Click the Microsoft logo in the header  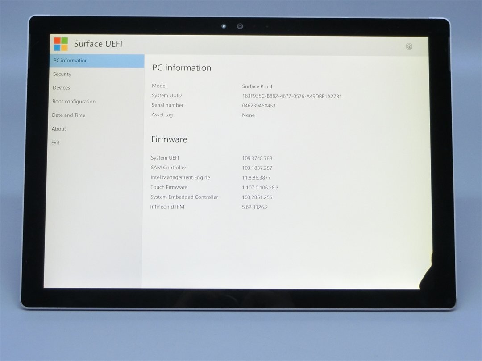tap(61, 44)
